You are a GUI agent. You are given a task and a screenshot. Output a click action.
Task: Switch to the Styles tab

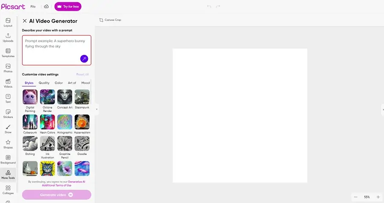tap(29, 83)
